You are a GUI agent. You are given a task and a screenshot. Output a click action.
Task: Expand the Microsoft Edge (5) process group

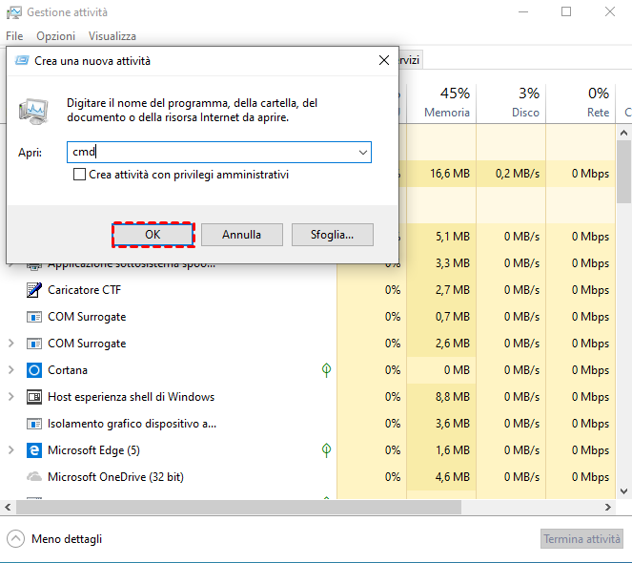10,450
